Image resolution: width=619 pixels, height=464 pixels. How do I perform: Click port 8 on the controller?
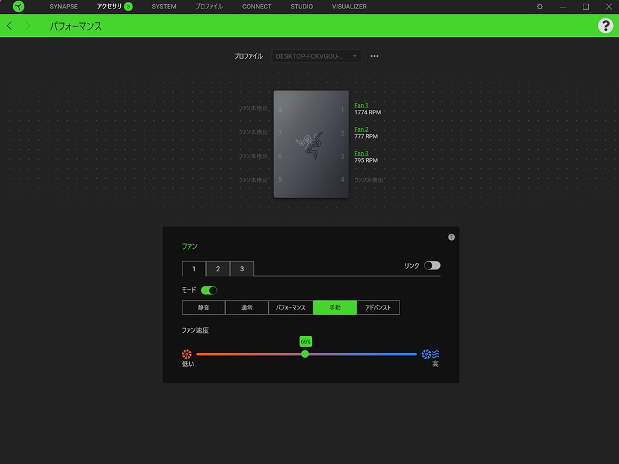click(x=280, y=110)
